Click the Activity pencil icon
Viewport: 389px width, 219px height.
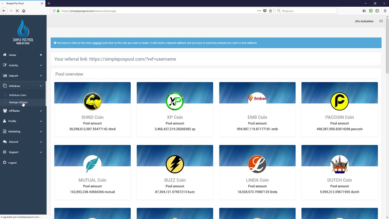tap(5, 65)
